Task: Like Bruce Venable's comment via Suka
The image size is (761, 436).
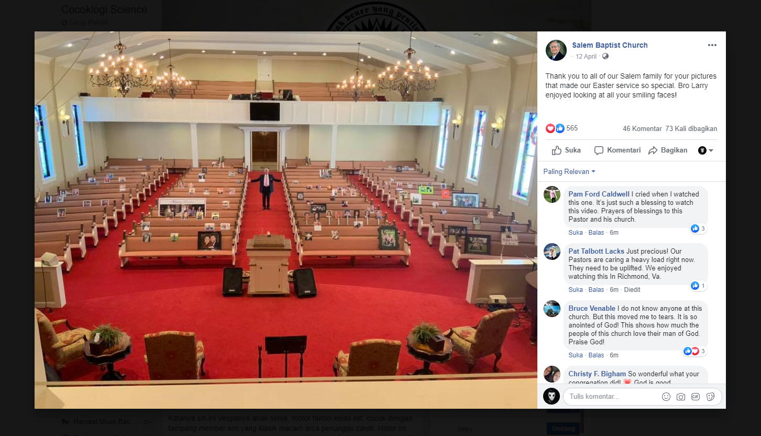Action: click(x=576, y=355)
